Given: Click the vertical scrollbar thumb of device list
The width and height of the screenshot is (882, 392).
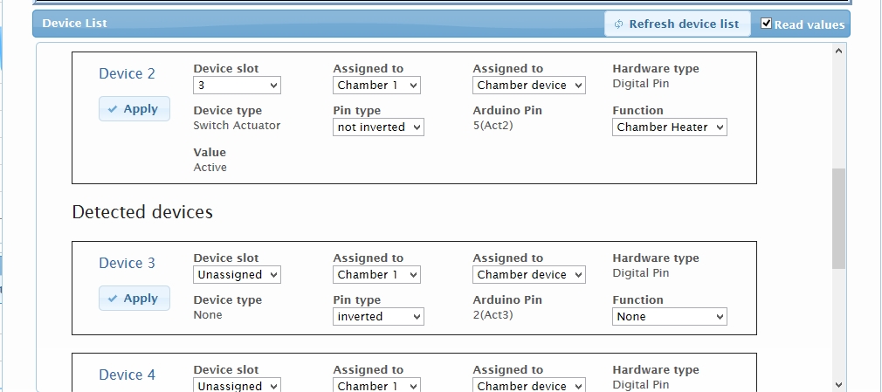Looking at the screenshot, I should (x=838, y=219).
